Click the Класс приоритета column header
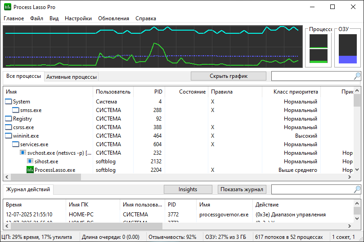 292,92
